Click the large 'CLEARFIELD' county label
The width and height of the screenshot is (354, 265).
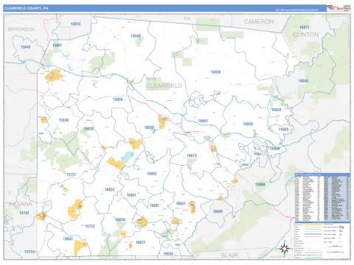164,85
